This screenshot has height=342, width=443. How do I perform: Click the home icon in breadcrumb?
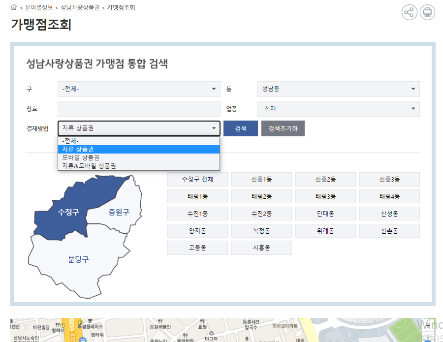pos(14,7)
